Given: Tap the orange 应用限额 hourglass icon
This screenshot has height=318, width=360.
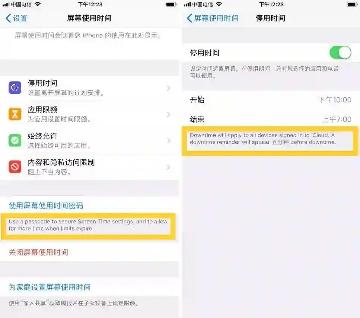Looking at the screenshot, I should [15, 114].
